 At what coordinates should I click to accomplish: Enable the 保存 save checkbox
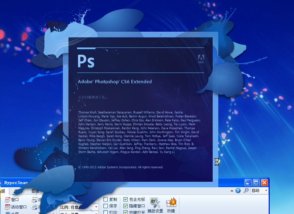click(106, 206)
